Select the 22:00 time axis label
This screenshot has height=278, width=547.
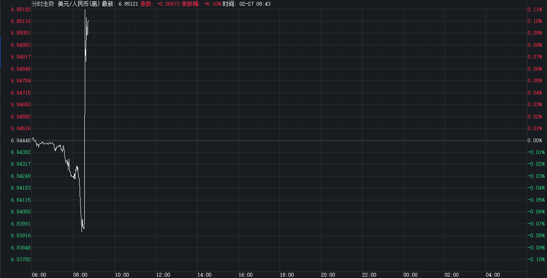[x=369, y=275]
